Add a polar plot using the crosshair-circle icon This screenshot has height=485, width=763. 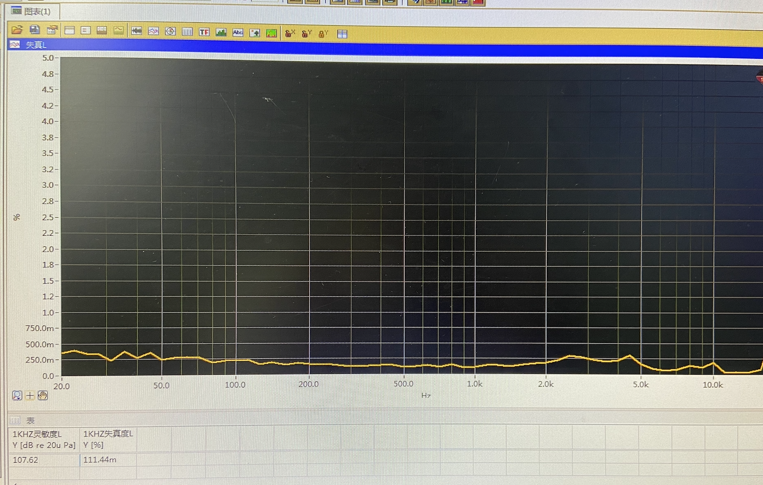[170, 31]
